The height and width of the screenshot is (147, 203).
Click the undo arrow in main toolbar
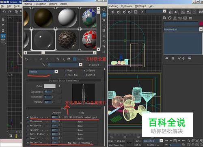pyautogui.click(x=4, y=12)
